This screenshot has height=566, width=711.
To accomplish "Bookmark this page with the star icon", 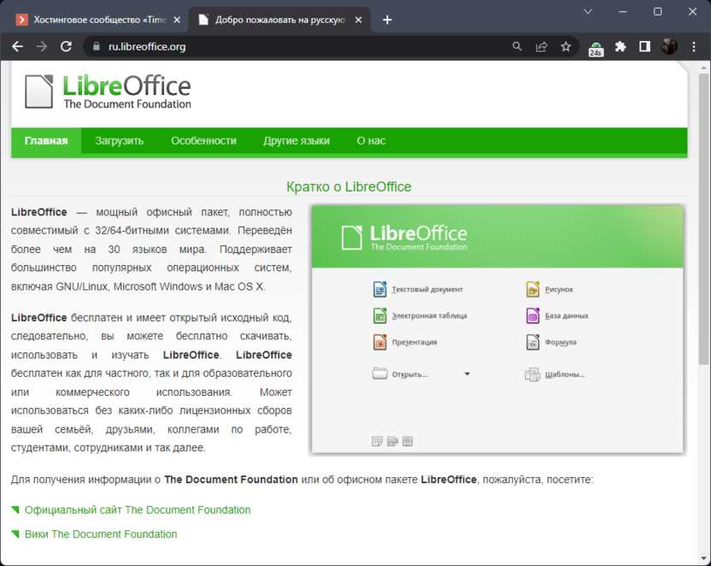I will point(566,46).
